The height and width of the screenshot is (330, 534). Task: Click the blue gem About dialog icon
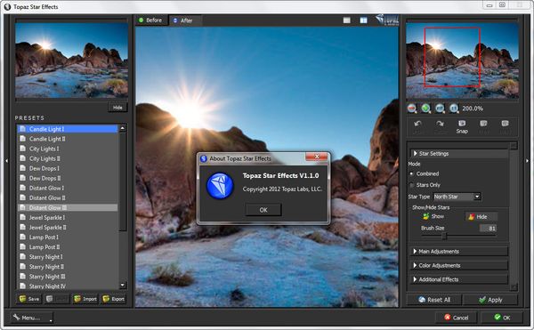click(220, 186)
